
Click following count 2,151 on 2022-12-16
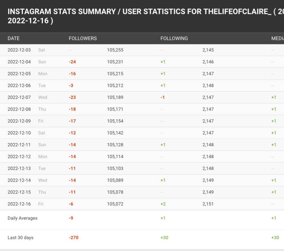coord(208,204)
